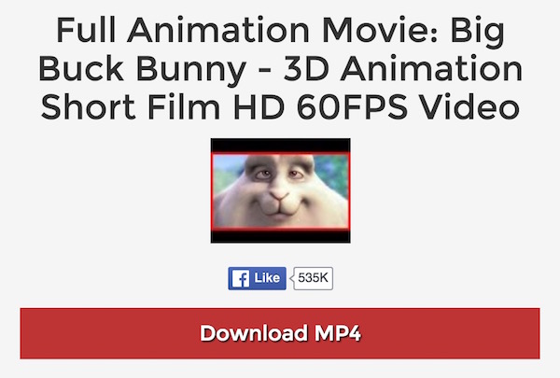560x378 pixels.
Task: Click the pointer arrow of the 535K bubble
Action: pyautogui.click(x=291, y=278)
